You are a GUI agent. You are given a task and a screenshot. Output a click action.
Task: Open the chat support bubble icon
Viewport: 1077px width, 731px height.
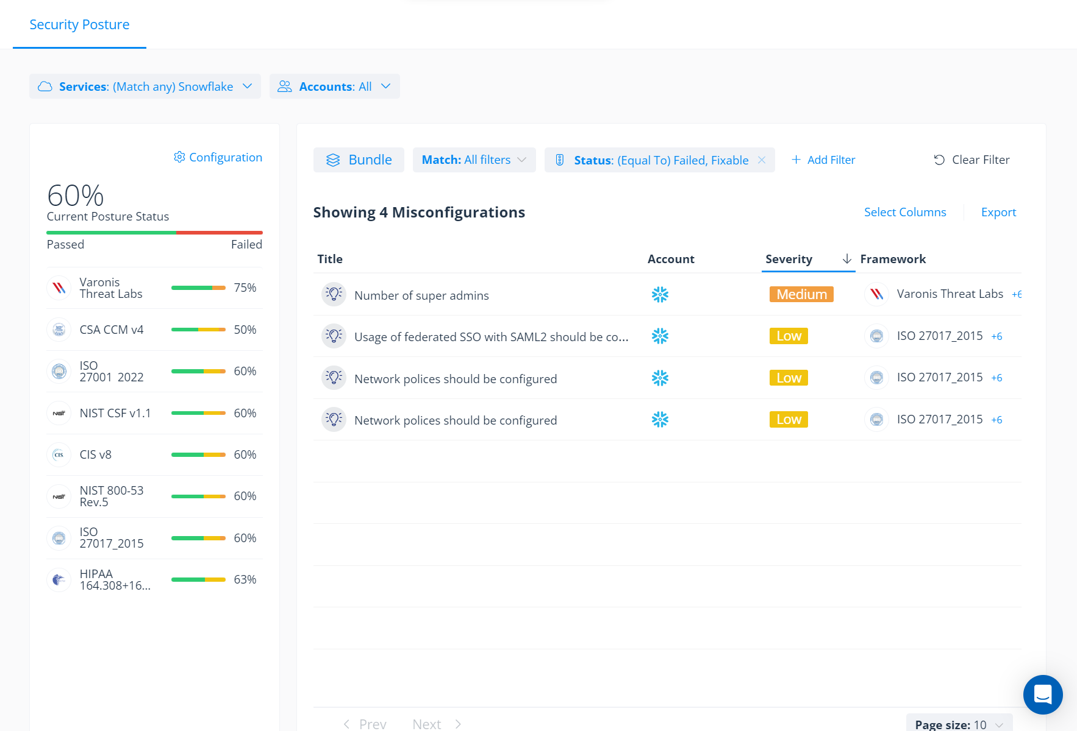tap(1043, 694)
